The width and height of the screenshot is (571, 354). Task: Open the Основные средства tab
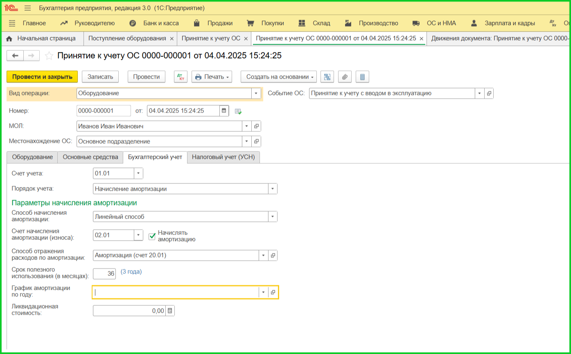90,157
